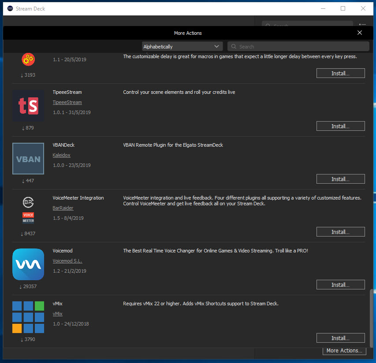
Task: Install the Voicemod plugin
Action: coord(340,285)
